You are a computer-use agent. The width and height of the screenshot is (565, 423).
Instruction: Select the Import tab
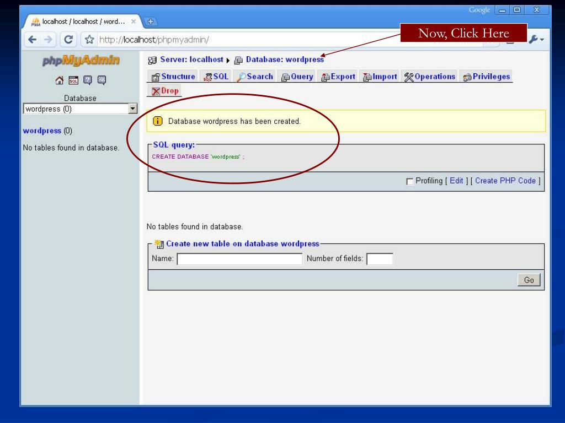tap(380, 77)
